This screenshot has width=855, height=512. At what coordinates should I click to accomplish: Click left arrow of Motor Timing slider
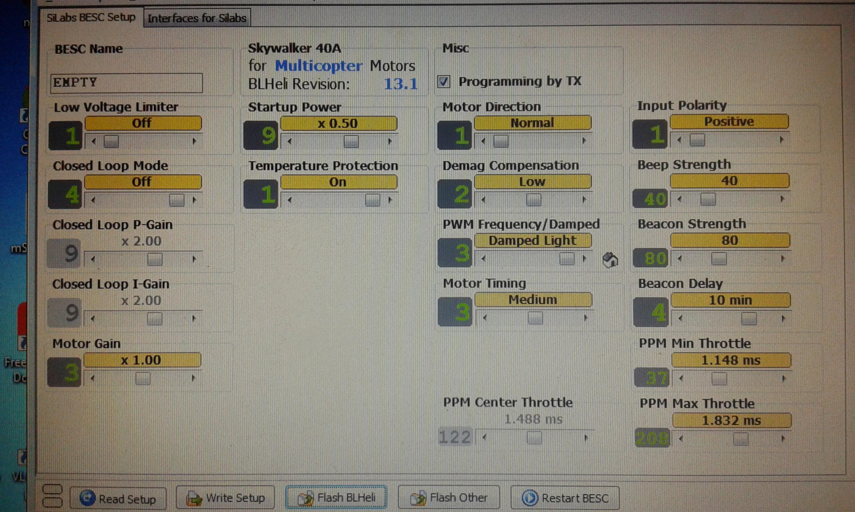484,318
